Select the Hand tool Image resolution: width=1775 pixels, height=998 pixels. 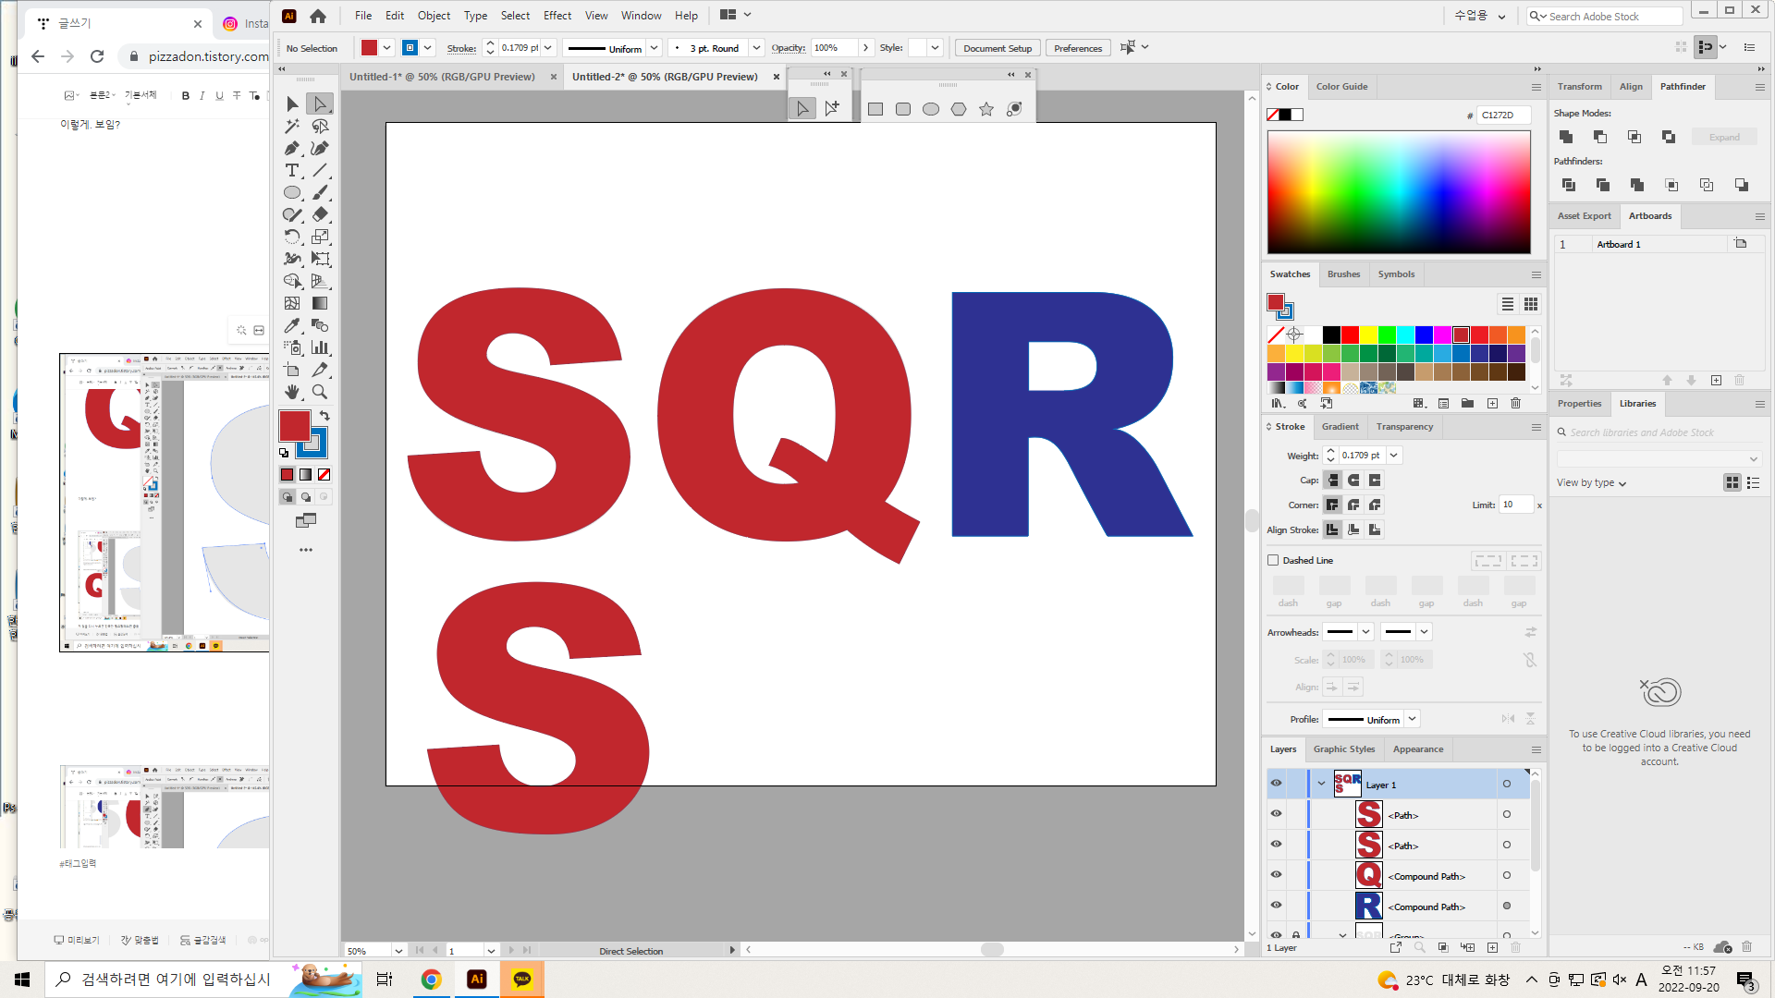tap(292, 392)
